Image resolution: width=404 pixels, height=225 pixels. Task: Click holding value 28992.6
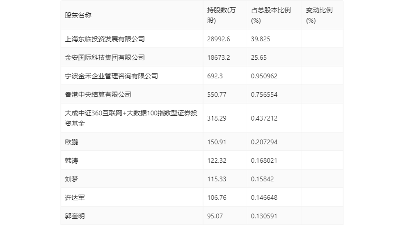point(219,39)
